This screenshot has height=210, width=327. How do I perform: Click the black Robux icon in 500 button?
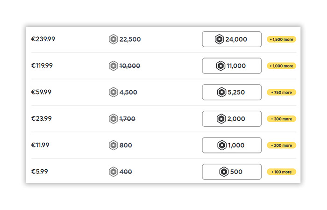pyautogui.click(x=223, y=172)
